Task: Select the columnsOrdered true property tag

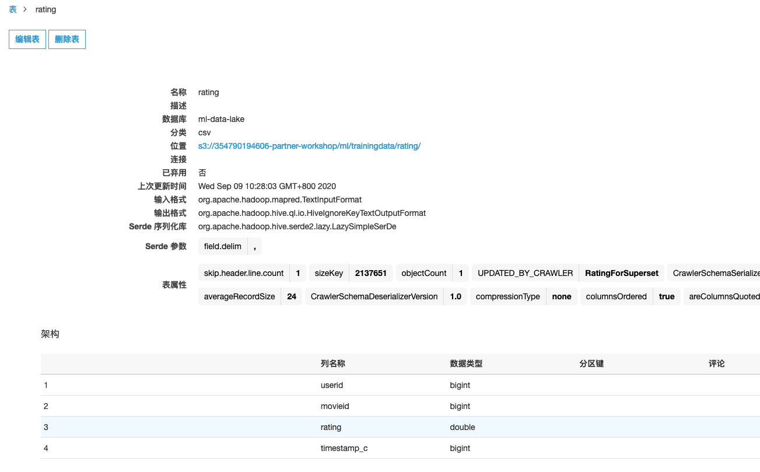Action: [630, 296]
